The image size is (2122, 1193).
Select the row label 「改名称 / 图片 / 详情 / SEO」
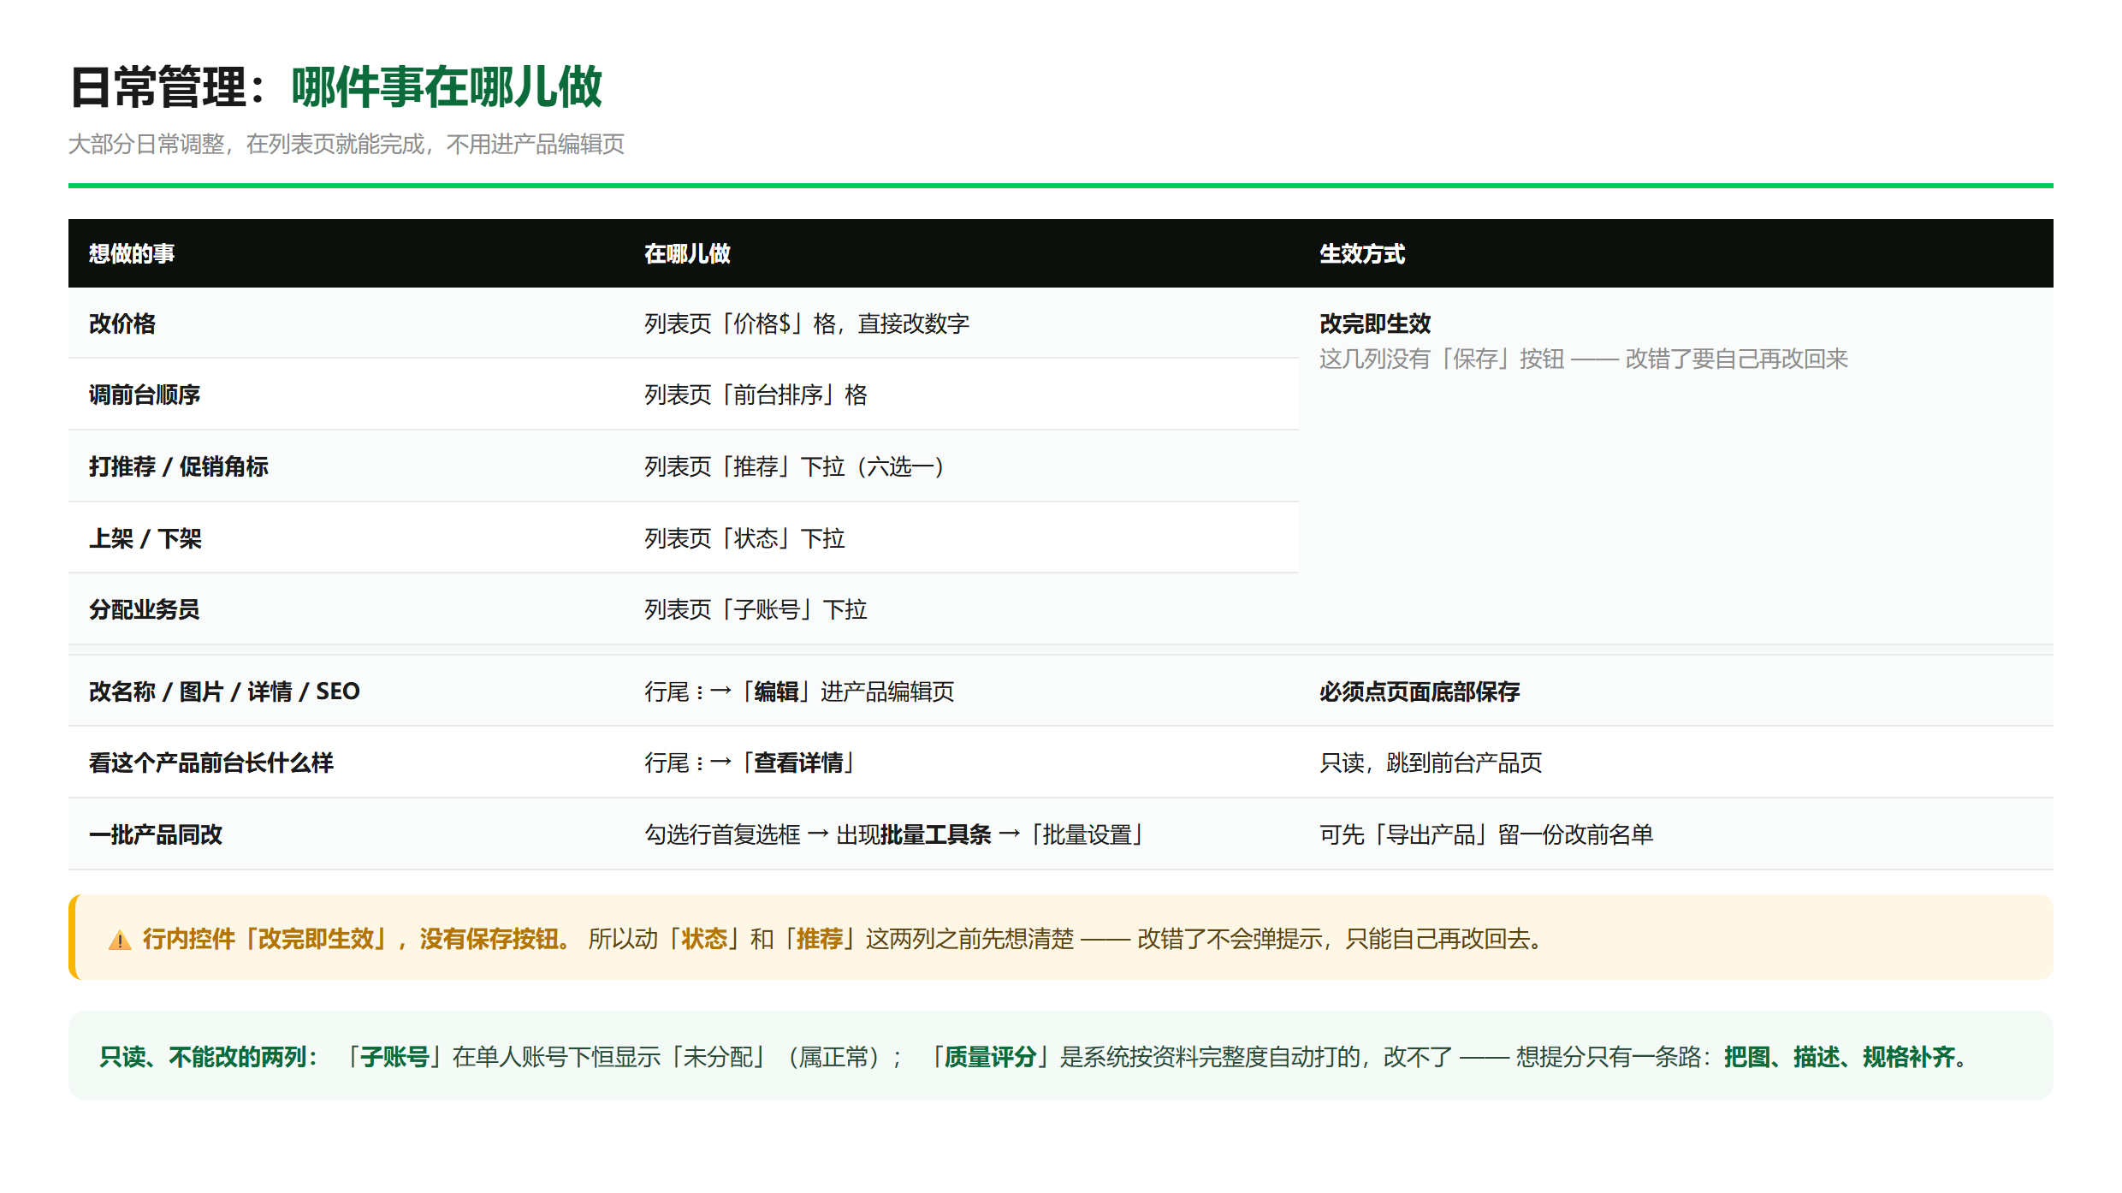tap(224, 691)
